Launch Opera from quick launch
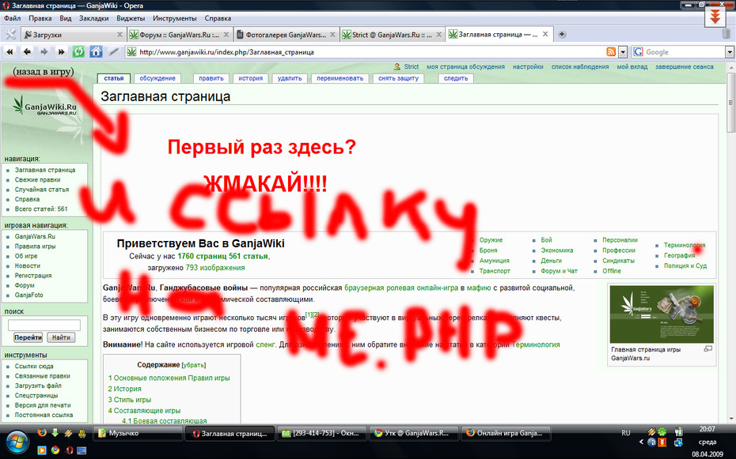736x459 pixels. (69, 450)
